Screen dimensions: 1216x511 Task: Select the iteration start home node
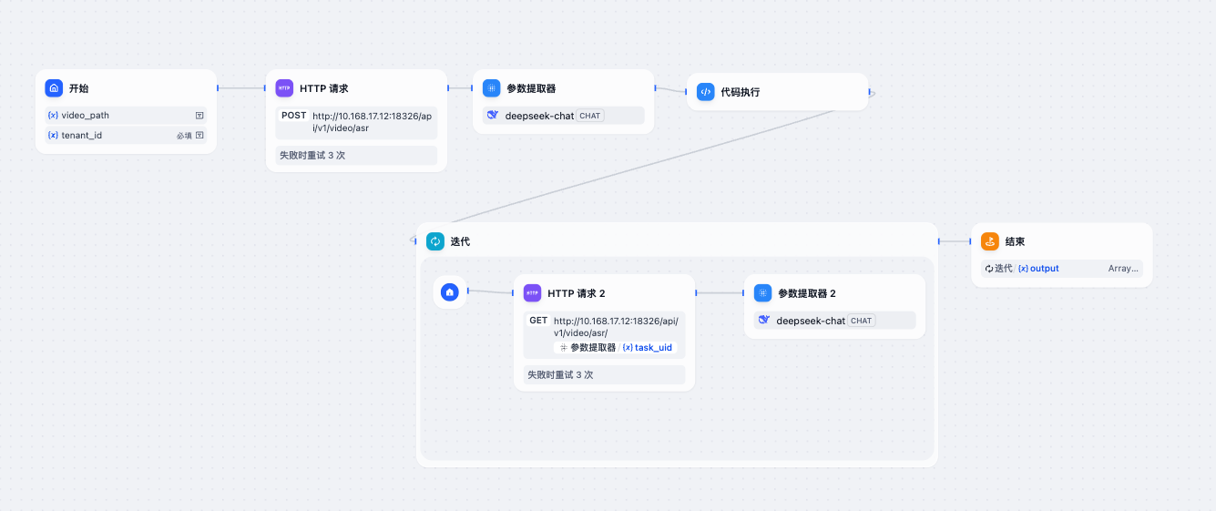click(449, 292)
